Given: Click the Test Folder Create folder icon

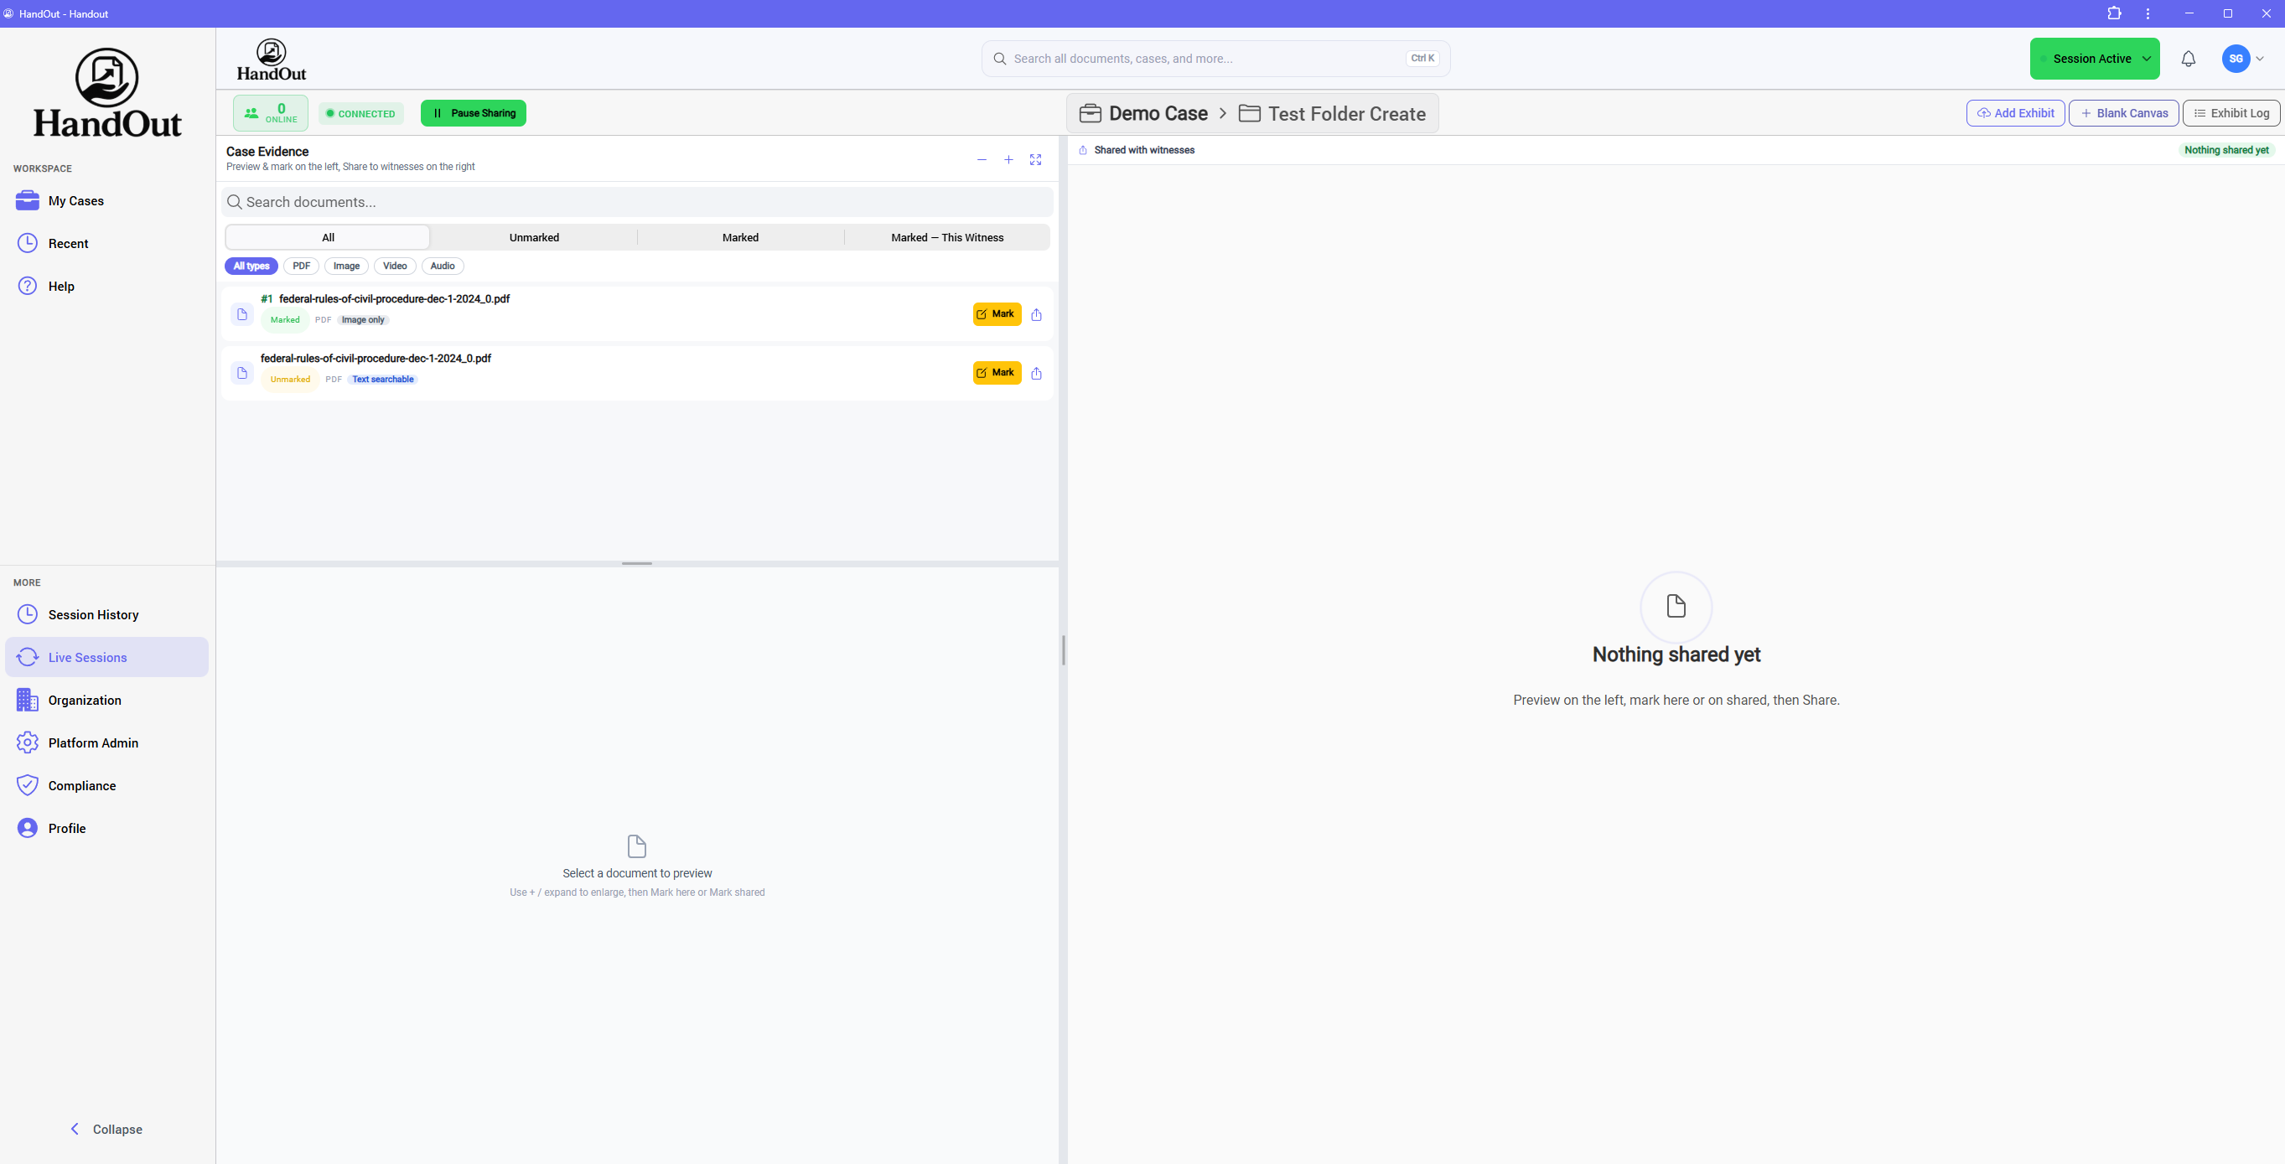Looking at the screenshot, I should pyautogui.click(x=1250, y=113).
